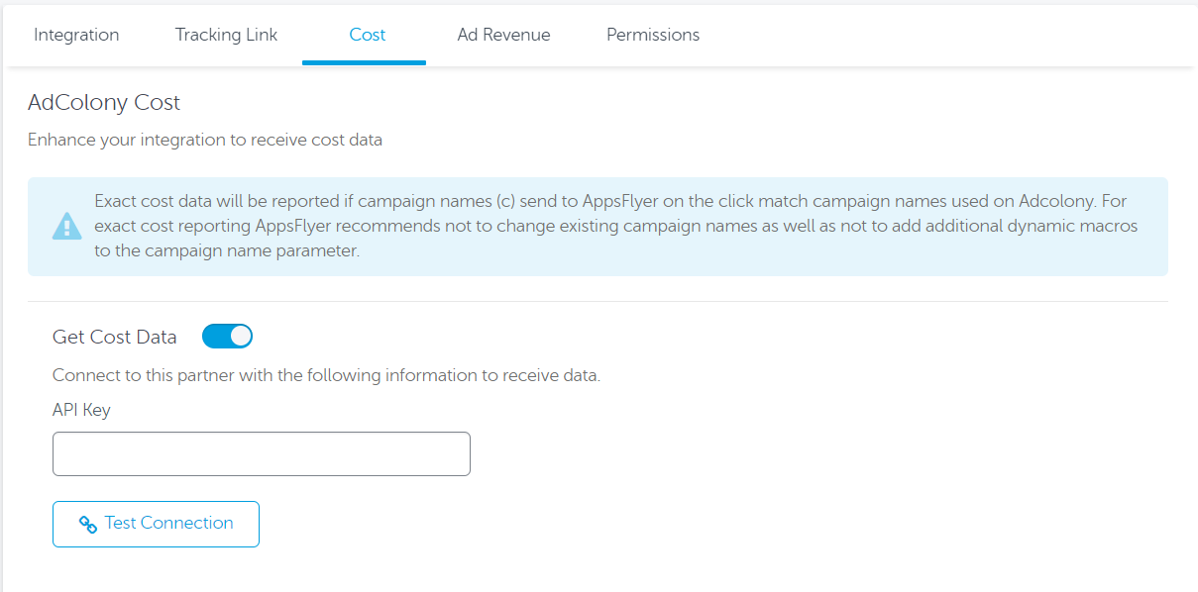Screen dimensions: 1198x592
Task: Select the Integration tab
Action: (76, 35)
